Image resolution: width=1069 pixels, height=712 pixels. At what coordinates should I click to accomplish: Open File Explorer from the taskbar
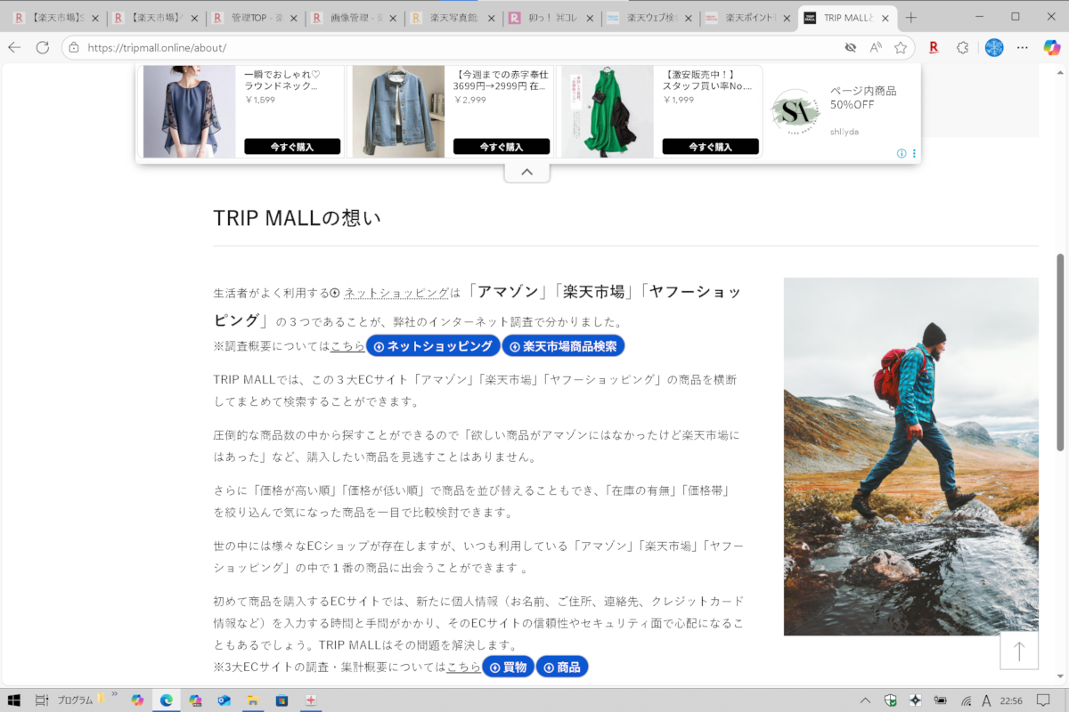click(252, 700)
